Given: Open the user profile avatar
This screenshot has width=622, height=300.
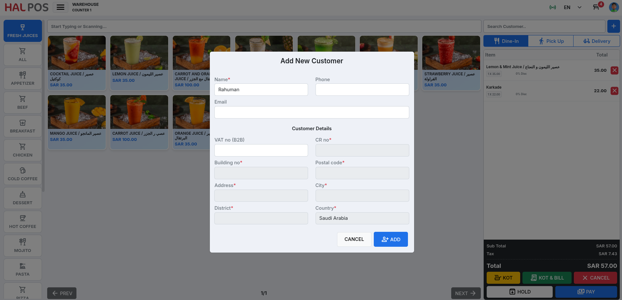Looking at the screenshot, I should (x=614, y=7).
